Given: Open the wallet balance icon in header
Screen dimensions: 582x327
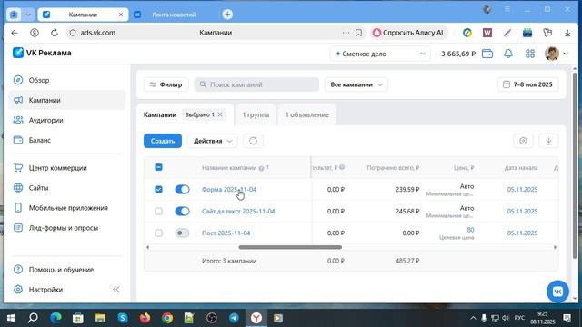Looking at the screenshot, I should pos(487,54).
